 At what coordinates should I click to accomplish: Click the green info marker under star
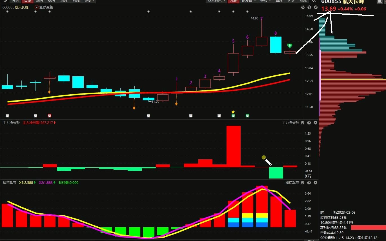(233, 116)
